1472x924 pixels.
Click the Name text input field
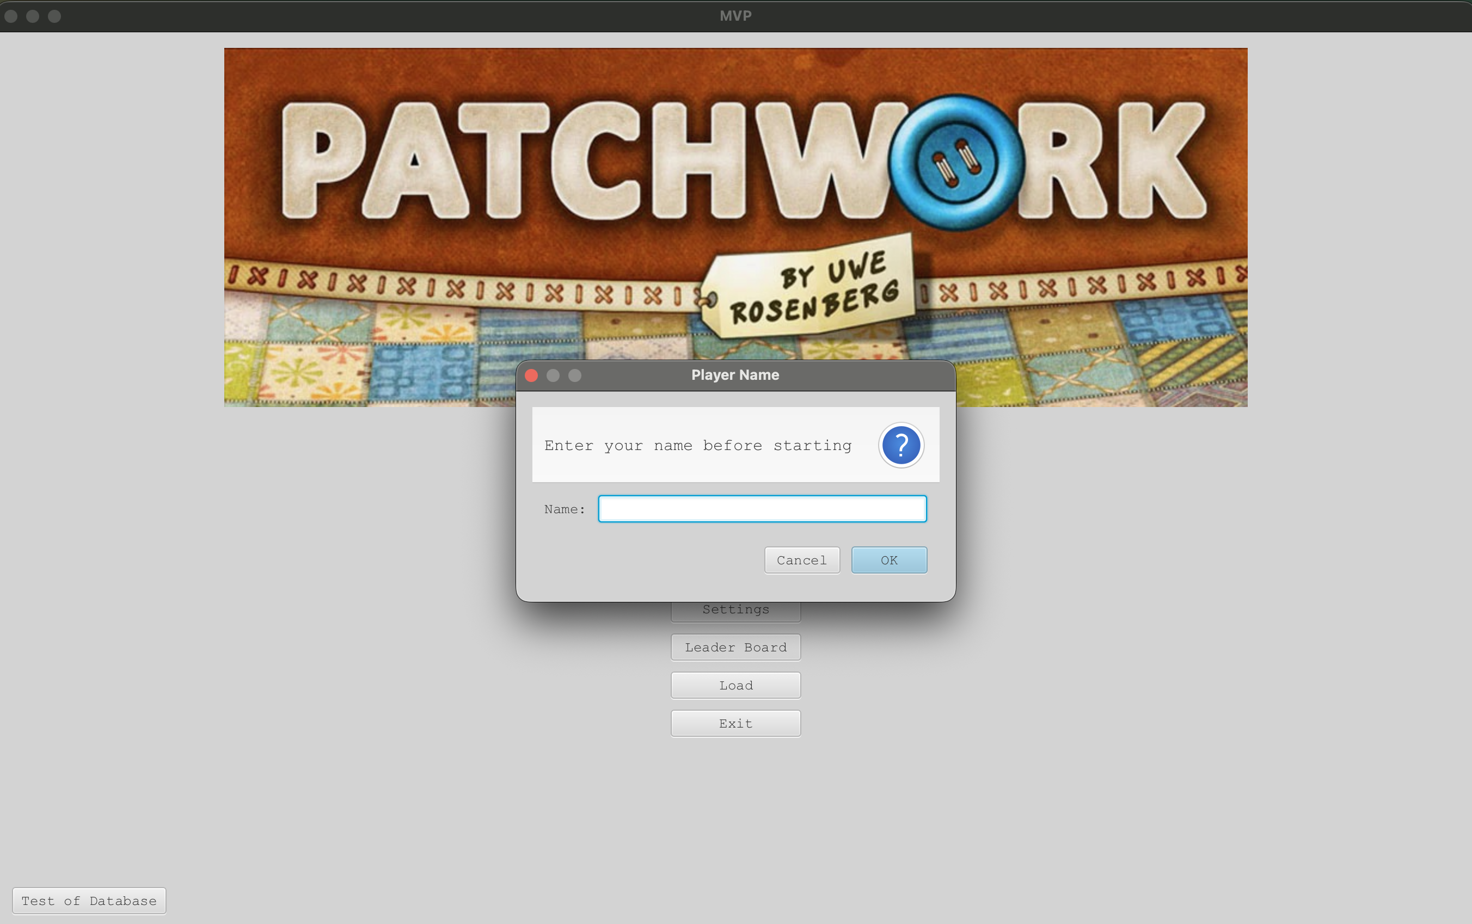pos(762,508)
